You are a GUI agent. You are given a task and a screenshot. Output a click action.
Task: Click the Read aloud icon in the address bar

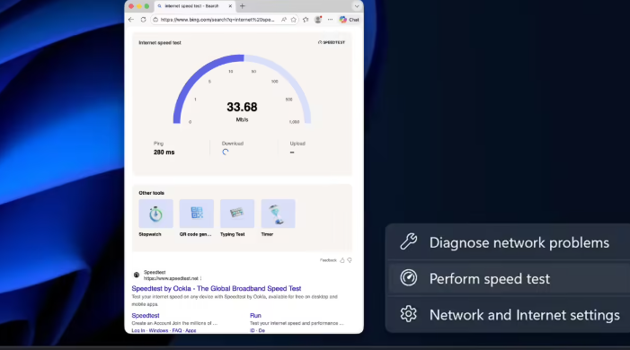[284, 19]
